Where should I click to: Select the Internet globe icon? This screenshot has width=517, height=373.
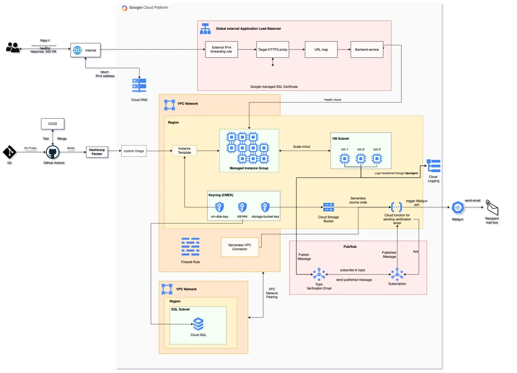coord(78,50)
